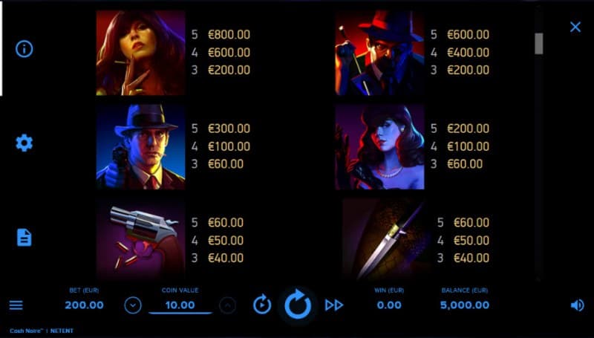Start the autoplay spin
594x338 pixels.
(x=262, y=305)
